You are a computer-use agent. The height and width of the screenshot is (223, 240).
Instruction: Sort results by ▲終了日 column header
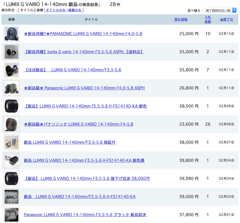click(227, 19)
